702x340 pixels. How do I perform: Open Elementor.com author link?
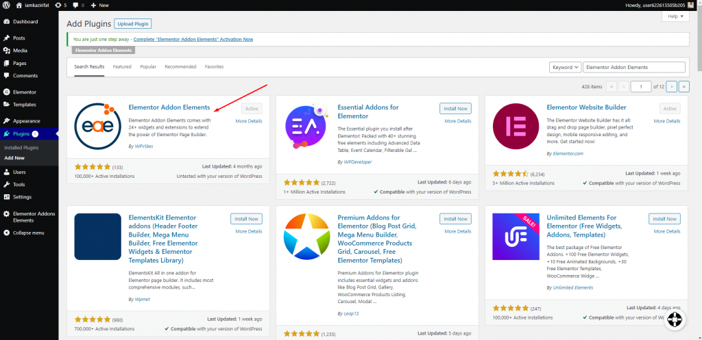tap(568, 153)
